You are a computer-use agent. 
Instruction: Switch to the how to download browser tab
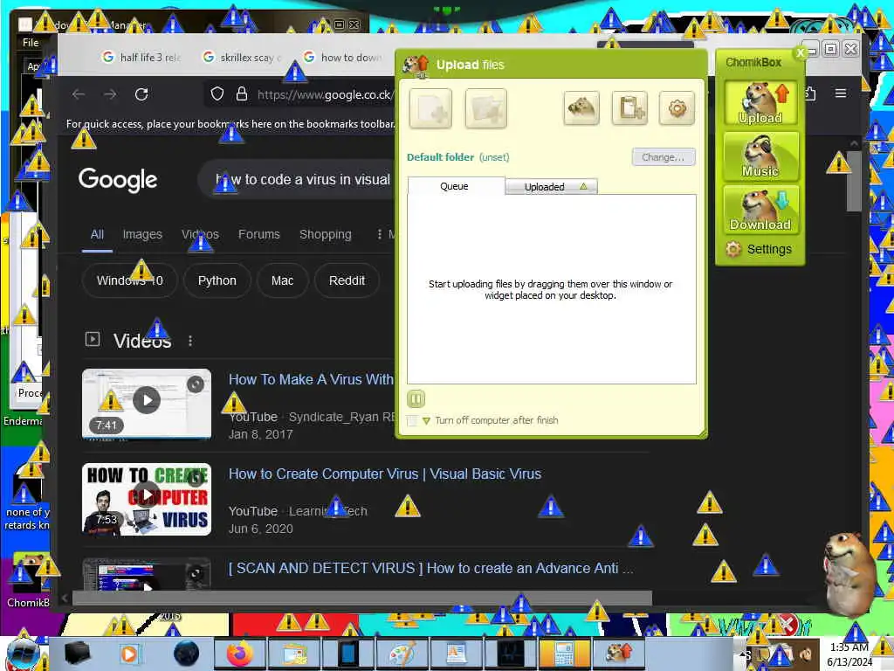tap(342, 57)
